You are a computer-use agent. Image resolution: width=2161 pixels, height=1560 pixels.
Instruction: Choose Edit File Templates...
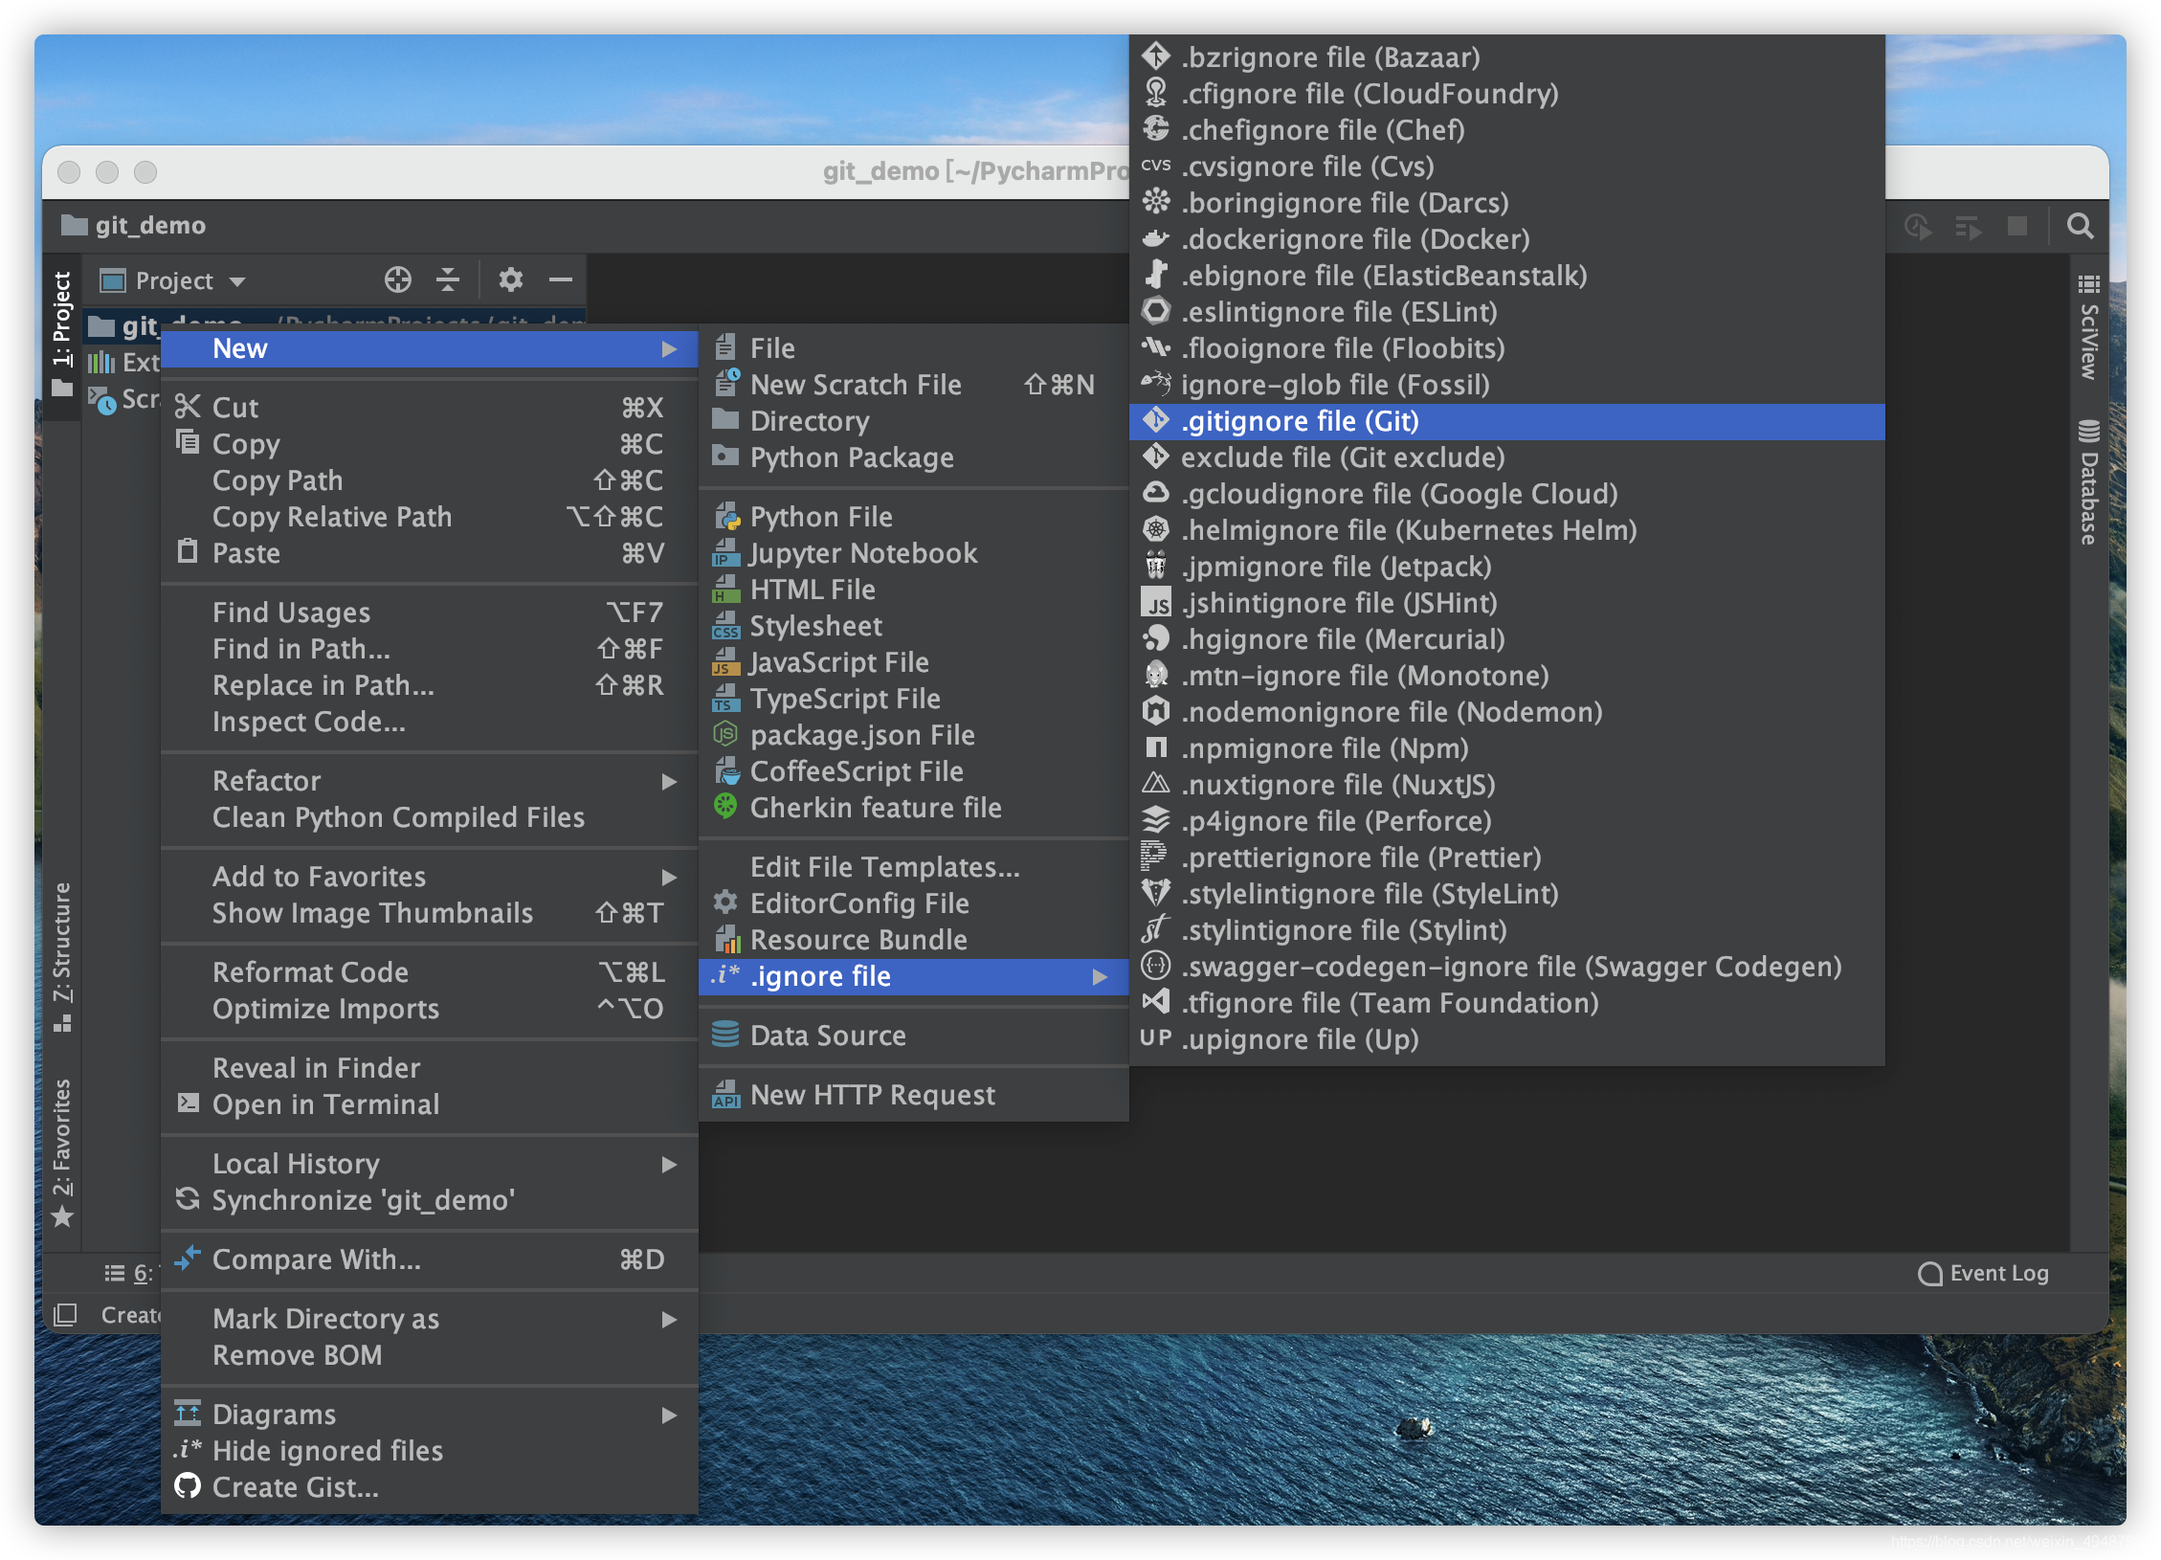click(x=913, y=867)
